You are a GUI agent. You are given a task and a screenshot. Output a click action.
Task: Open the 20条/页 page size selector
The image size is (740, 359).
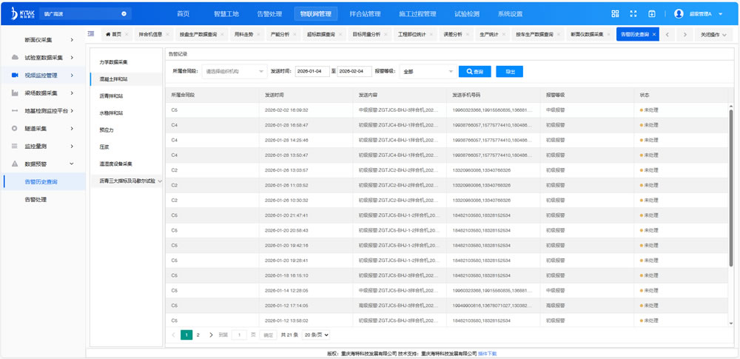(x=316, y=335)
